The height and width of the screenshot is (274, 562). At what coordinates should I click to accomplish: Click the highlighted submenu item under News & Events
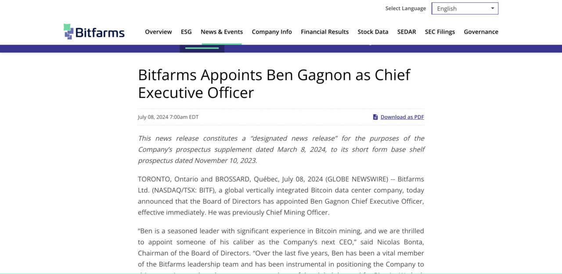coord(202,48)
